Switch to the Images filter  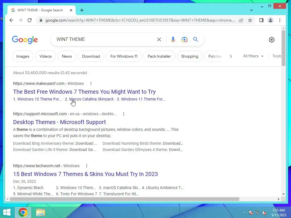[x=23, y=56]
